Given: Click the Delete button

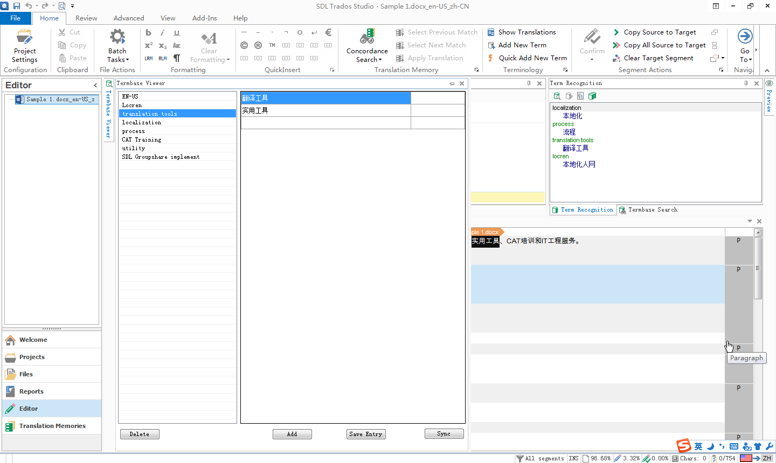Looking at the screenshot, I should point(140,434).
